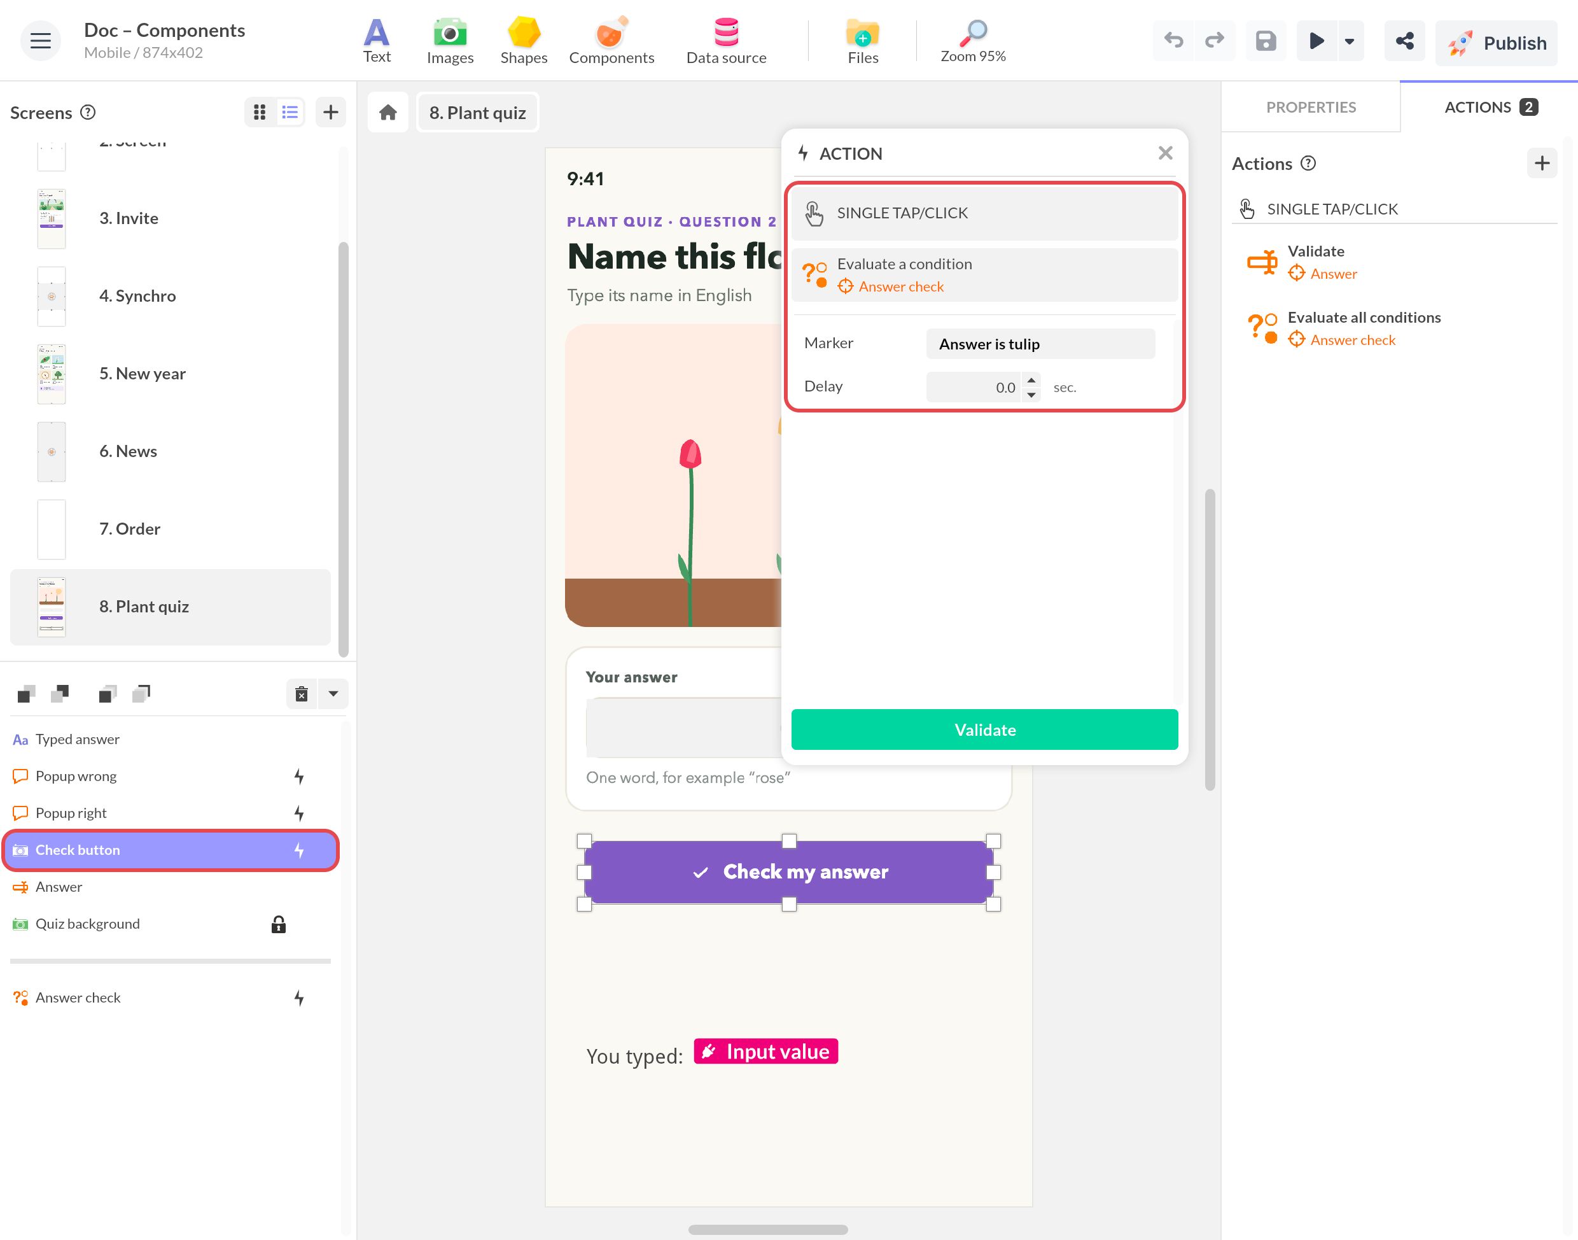Image resolution: width=1578 pixels, height=1240 pixels.
Task: Add a new screen with the plus button
Action: [330, 112]
